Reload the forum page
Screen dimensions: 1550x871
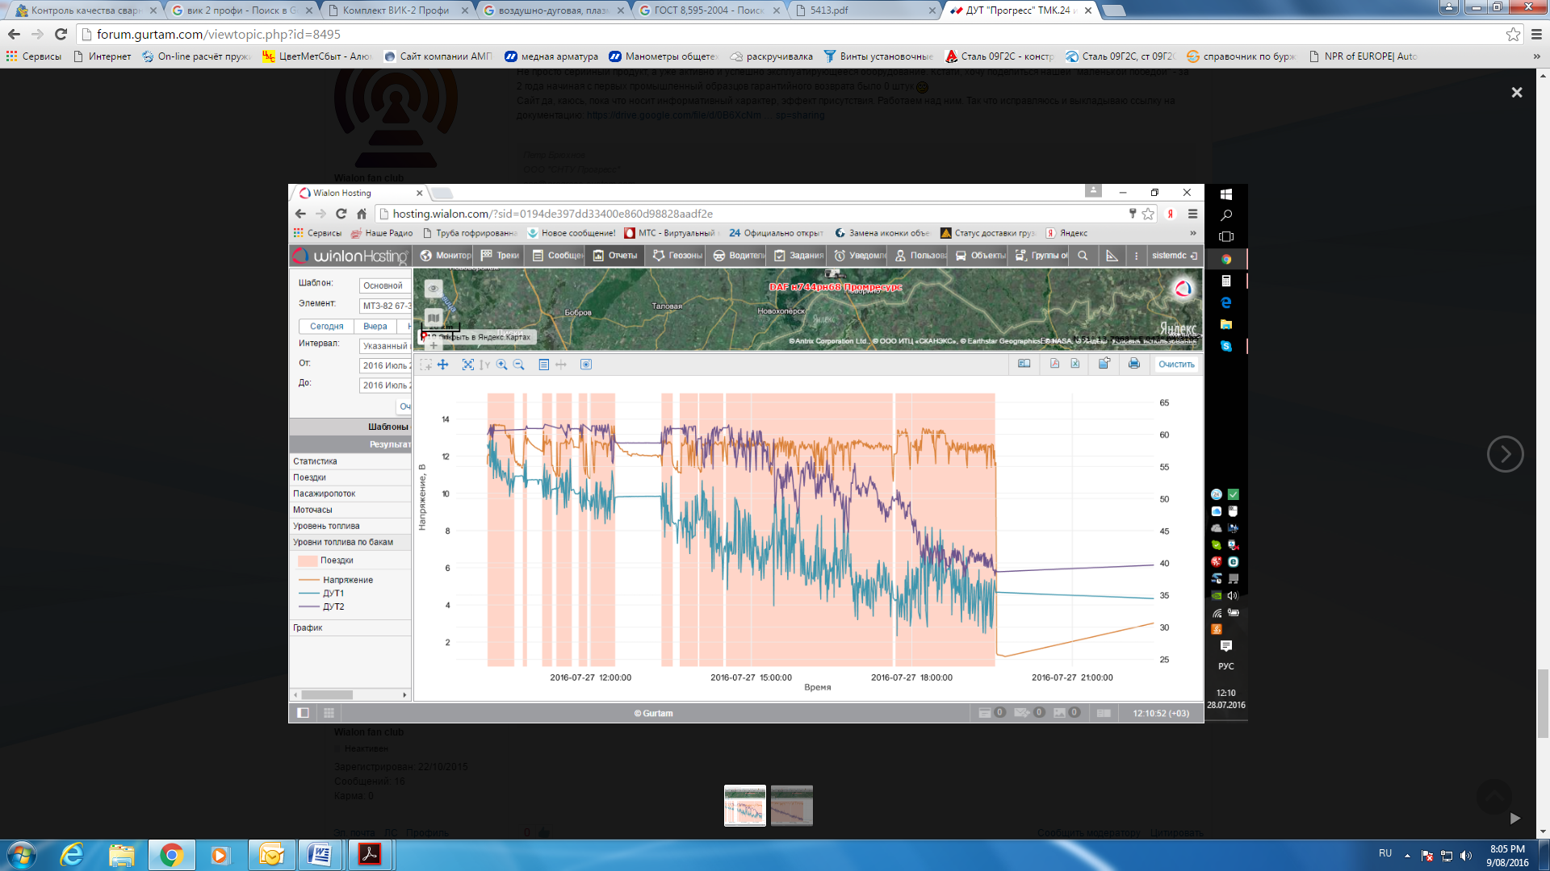coord(61,34)
